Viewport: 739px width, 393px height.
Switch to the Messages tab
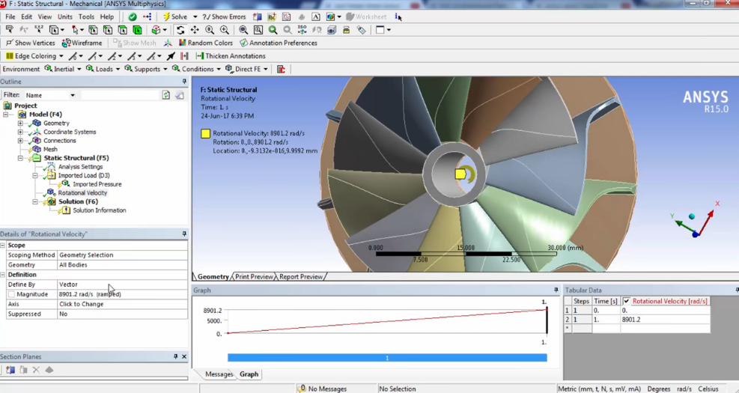pos(219,374)
